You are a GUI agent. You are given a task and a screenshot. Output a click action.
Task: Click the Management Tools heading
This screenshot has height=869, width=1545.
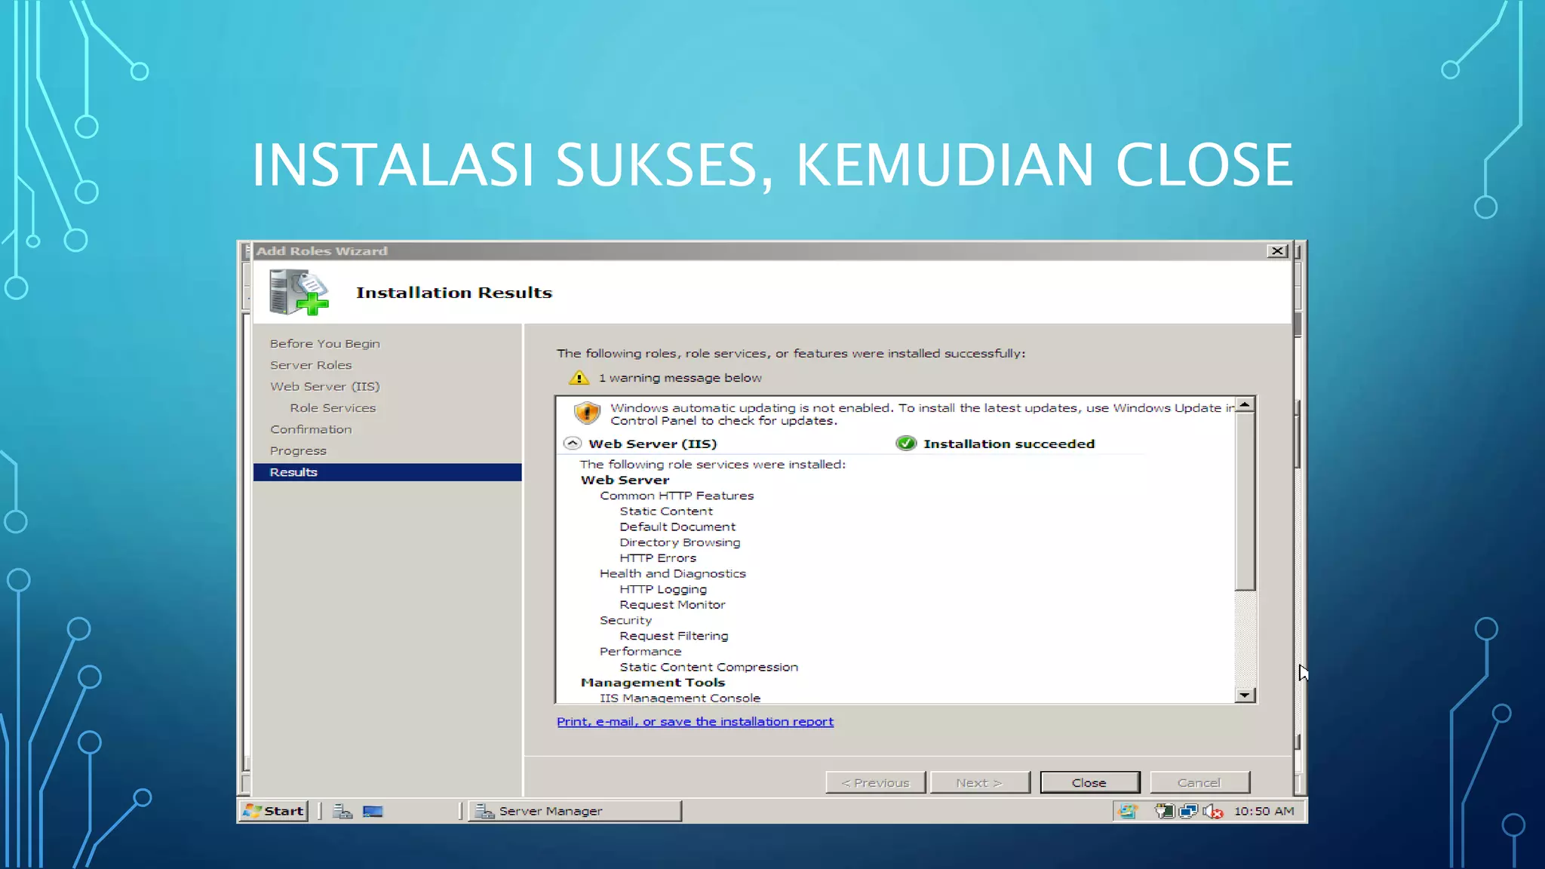pyautogui.click(x=653, y=682)
